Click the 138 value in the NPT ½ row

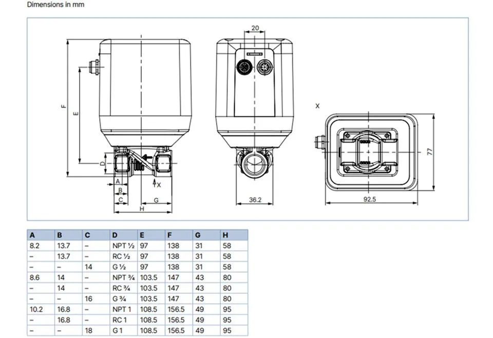[173, 246]
